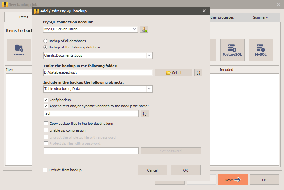284x190 pixels.
Task: Select 'Backup of all databases' option
Action: [x=45, y=41]
